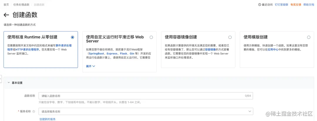Select the 使用标准 Runtime 从零创建 radio button
Screen dimensions: 317x121
[72, 37]
